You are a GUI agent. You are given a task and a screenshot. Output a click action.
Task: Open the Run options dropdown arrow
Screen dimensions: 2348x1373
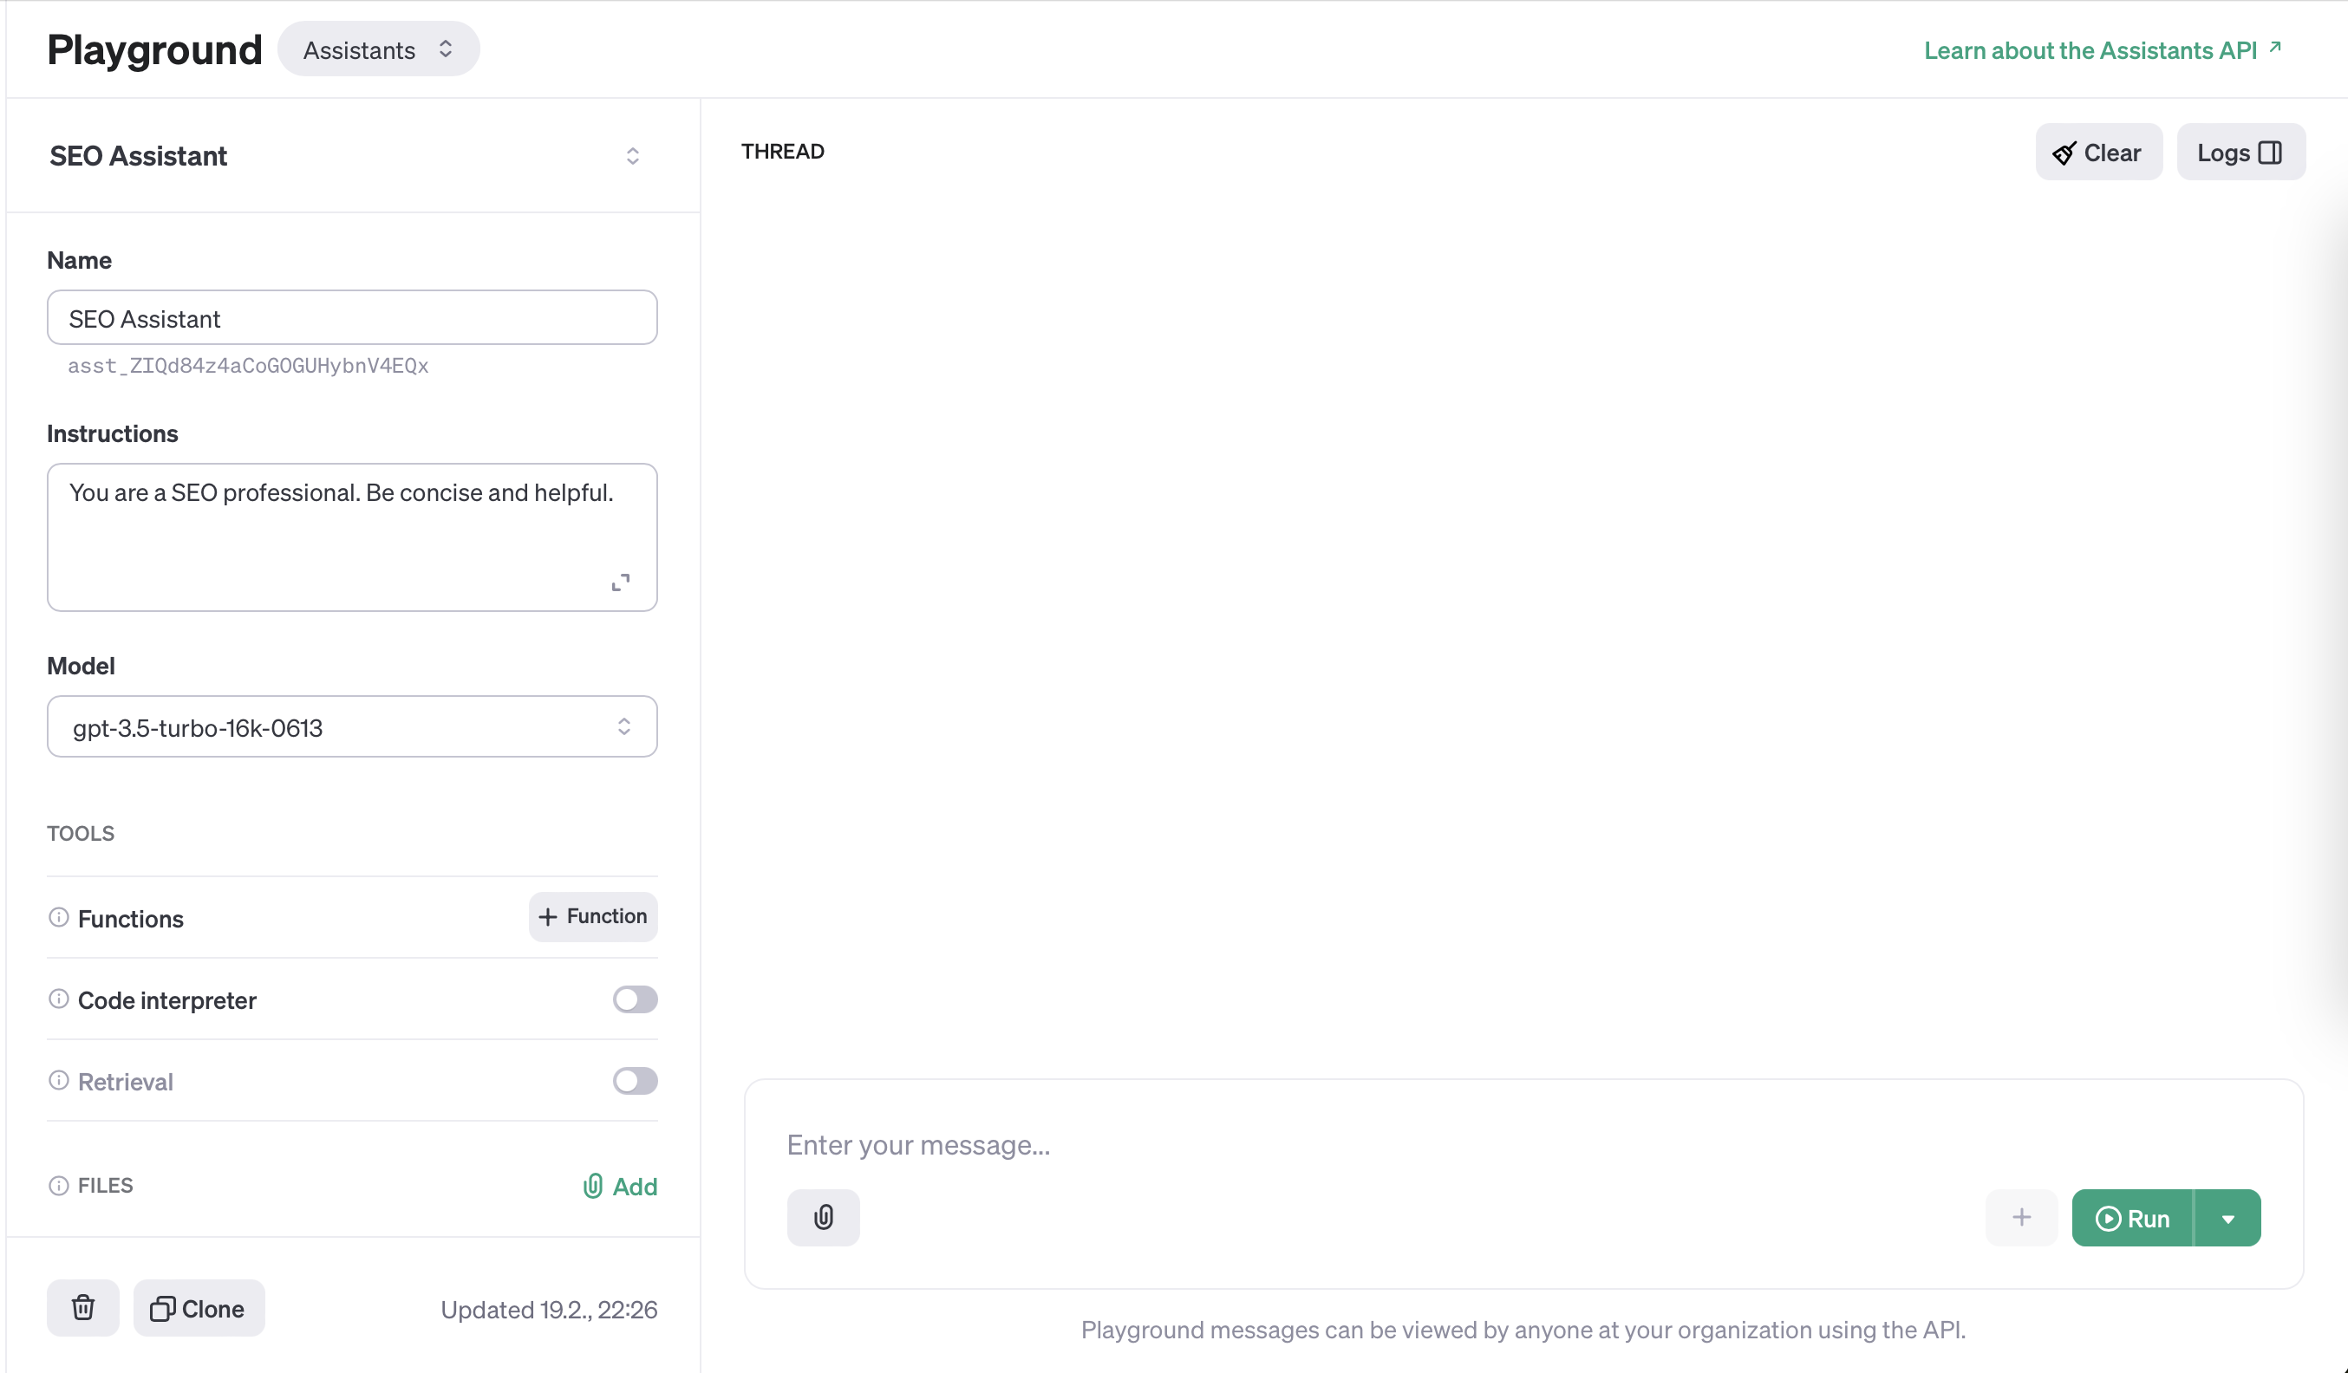point(2227,1219)
